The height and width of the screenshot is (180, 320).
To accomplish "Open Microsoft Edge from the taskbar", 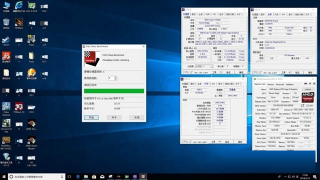I will [78, 176].
